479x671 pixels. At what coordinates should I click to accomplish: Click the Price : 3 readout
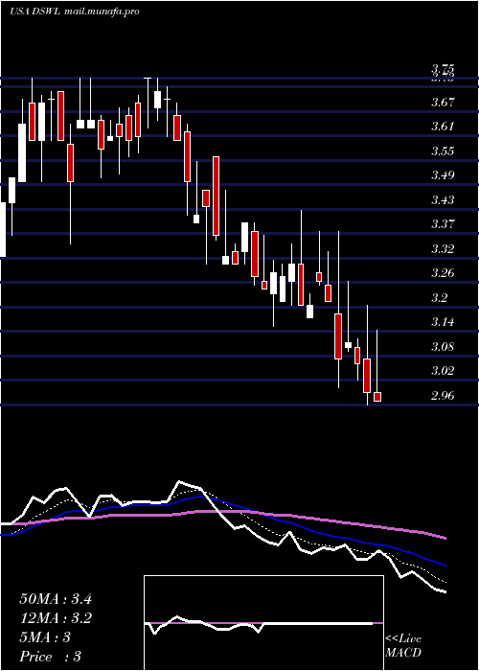[51, 657]
